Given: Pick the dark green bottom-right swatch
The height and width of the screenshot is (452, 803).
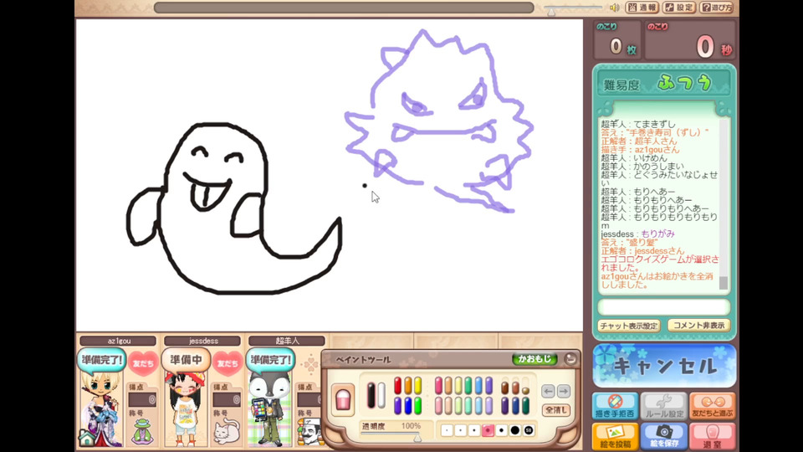Looking at the screenshot, I should click(525, 406).
